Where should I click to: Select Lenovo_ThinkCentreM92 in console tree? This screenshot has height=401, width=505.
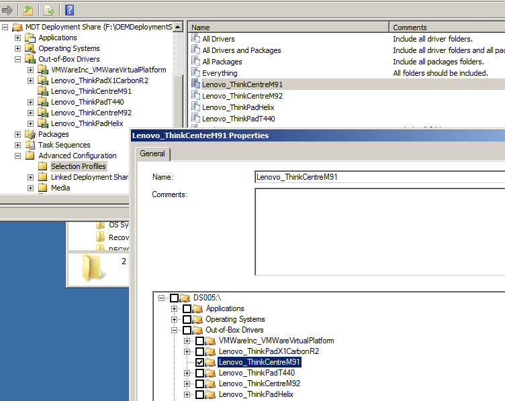[91, 113]
